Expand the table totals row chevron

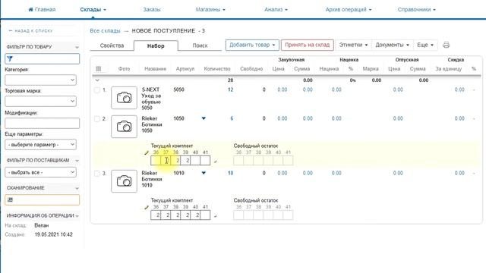click(97, 80)
